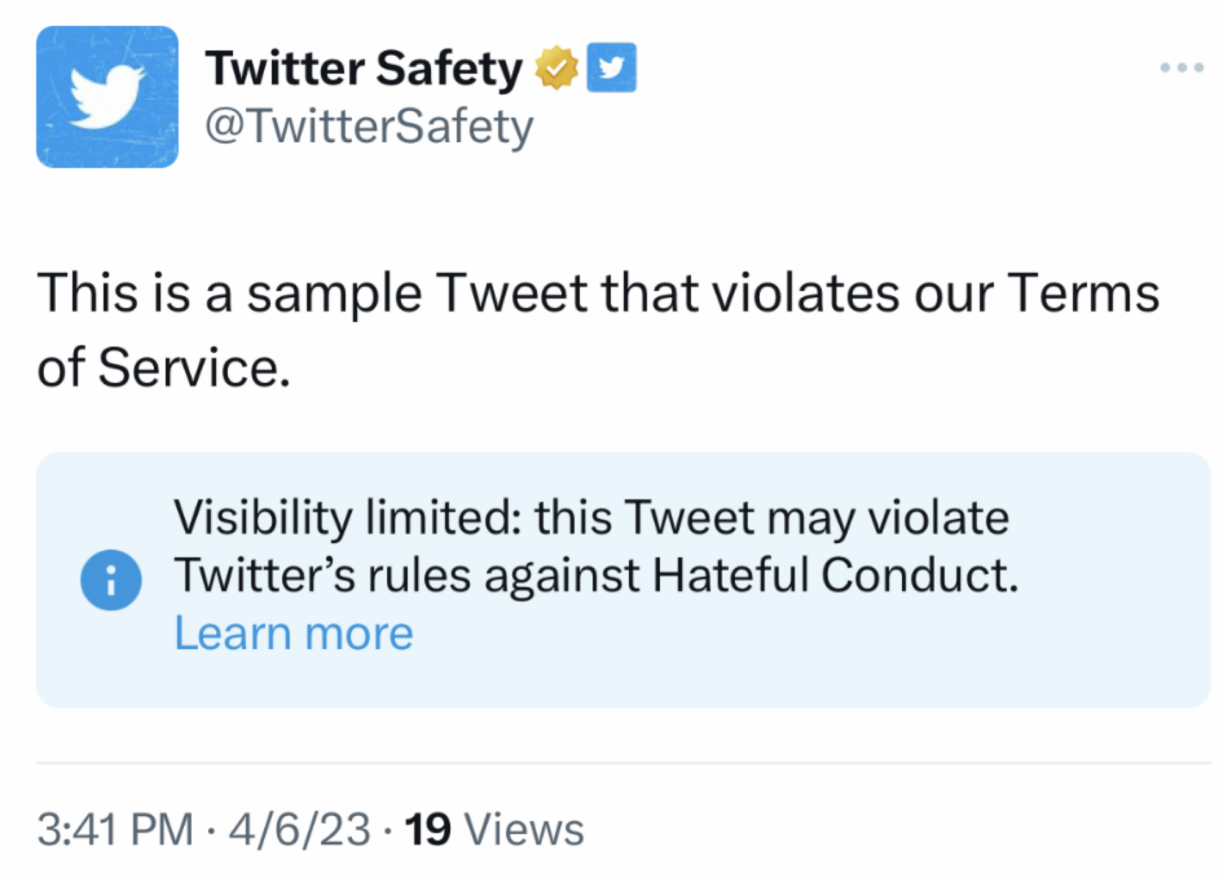The width and height of the screenshot is (1221, 882).
Task: Open the three-dot more options menu
Action: click(1181, 67)
